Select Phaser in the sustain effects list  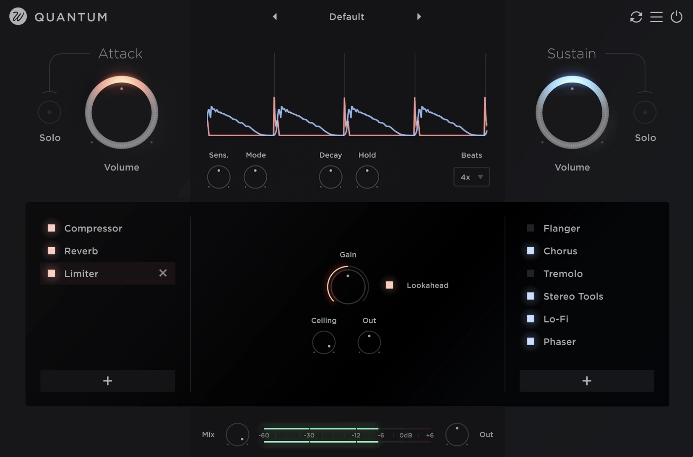pyautogui.click(x=560, y=342)
